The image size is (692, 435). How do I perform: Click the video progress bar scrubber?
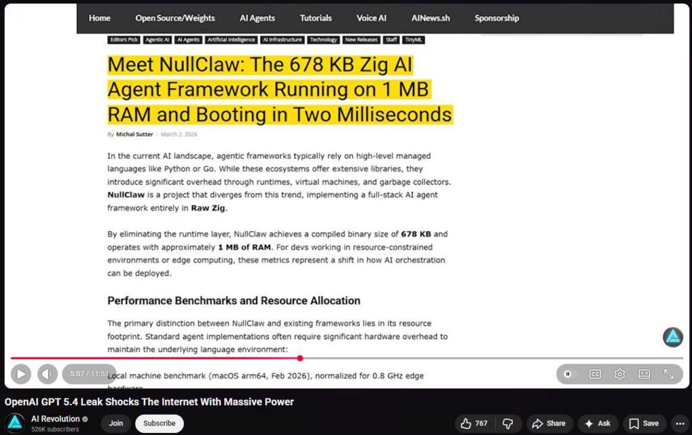click(x=300, y=358)
